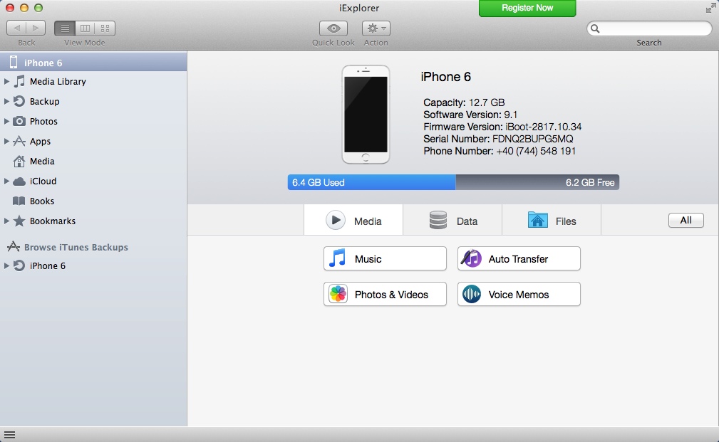Open the Action gear menu
This screenshot has width=719, height=442.
(376, 28)
